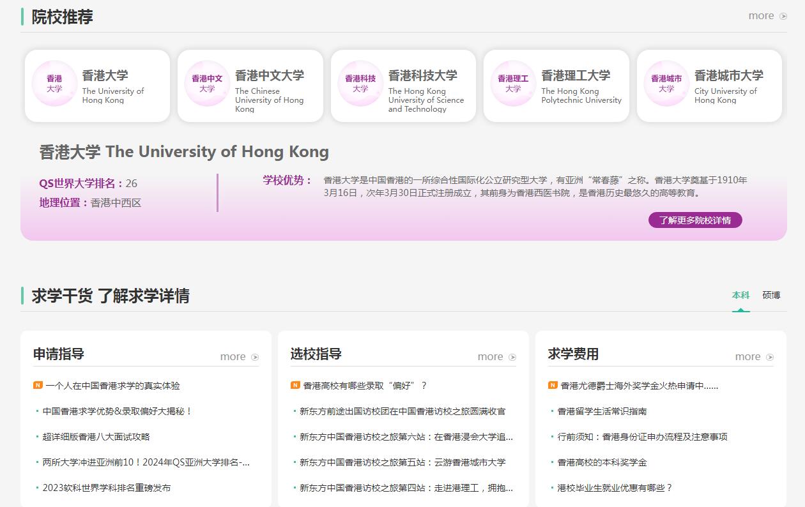Click the orange N badge beside 香港尤德爵士海外奖学金
Screen dimensions: 805x507
pos(553,385)
